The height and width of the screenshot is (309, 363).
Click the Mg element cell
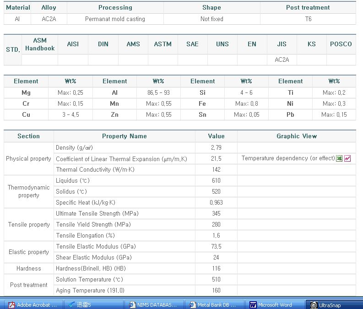coord(26,92)
